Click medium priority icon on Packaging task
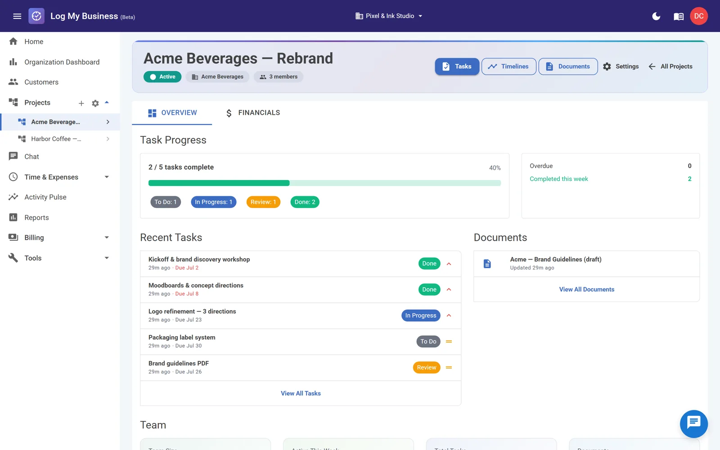Screen dimensions: 720x450 tap(449, 342)
